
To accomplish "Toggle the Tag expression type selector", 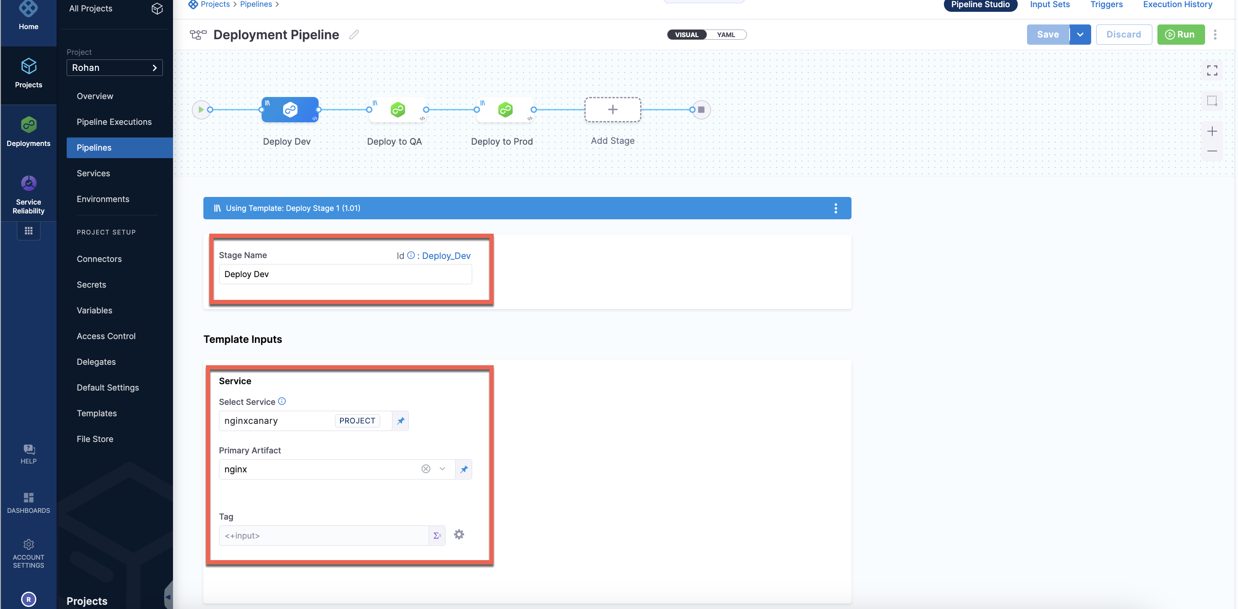I will (437, 536).
